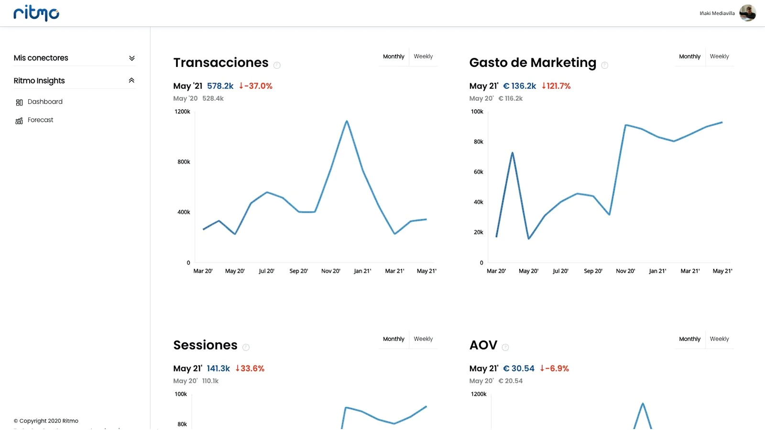The height and width of the screenshot is (430, 765).
Task: Switch Gasto de Marketing chart to Weekly
Action: pos(719,56)
